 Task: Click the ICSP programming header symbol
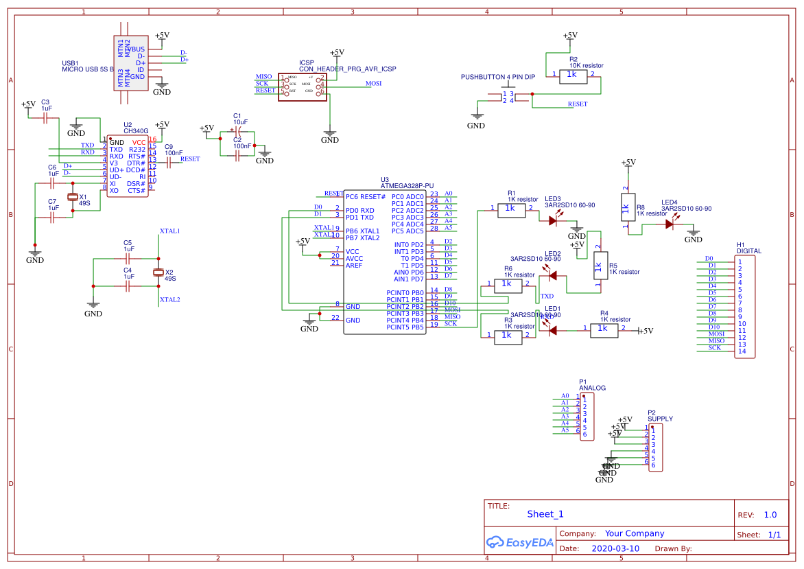(302, 86)
